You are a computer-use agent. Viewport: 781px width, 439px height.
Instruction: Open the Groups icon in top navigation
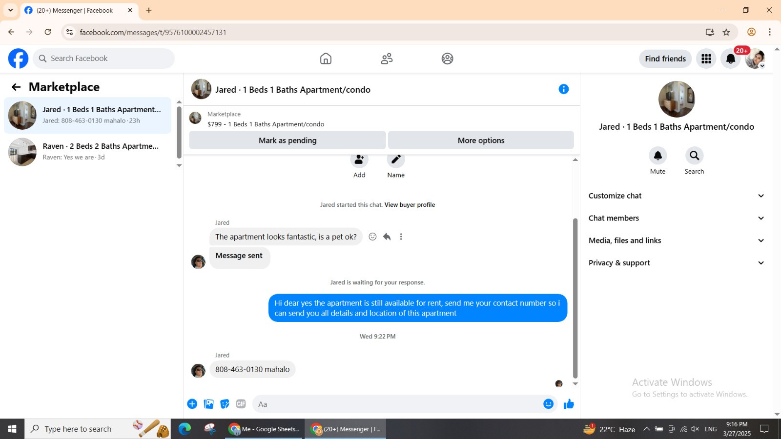click(447, 59)
